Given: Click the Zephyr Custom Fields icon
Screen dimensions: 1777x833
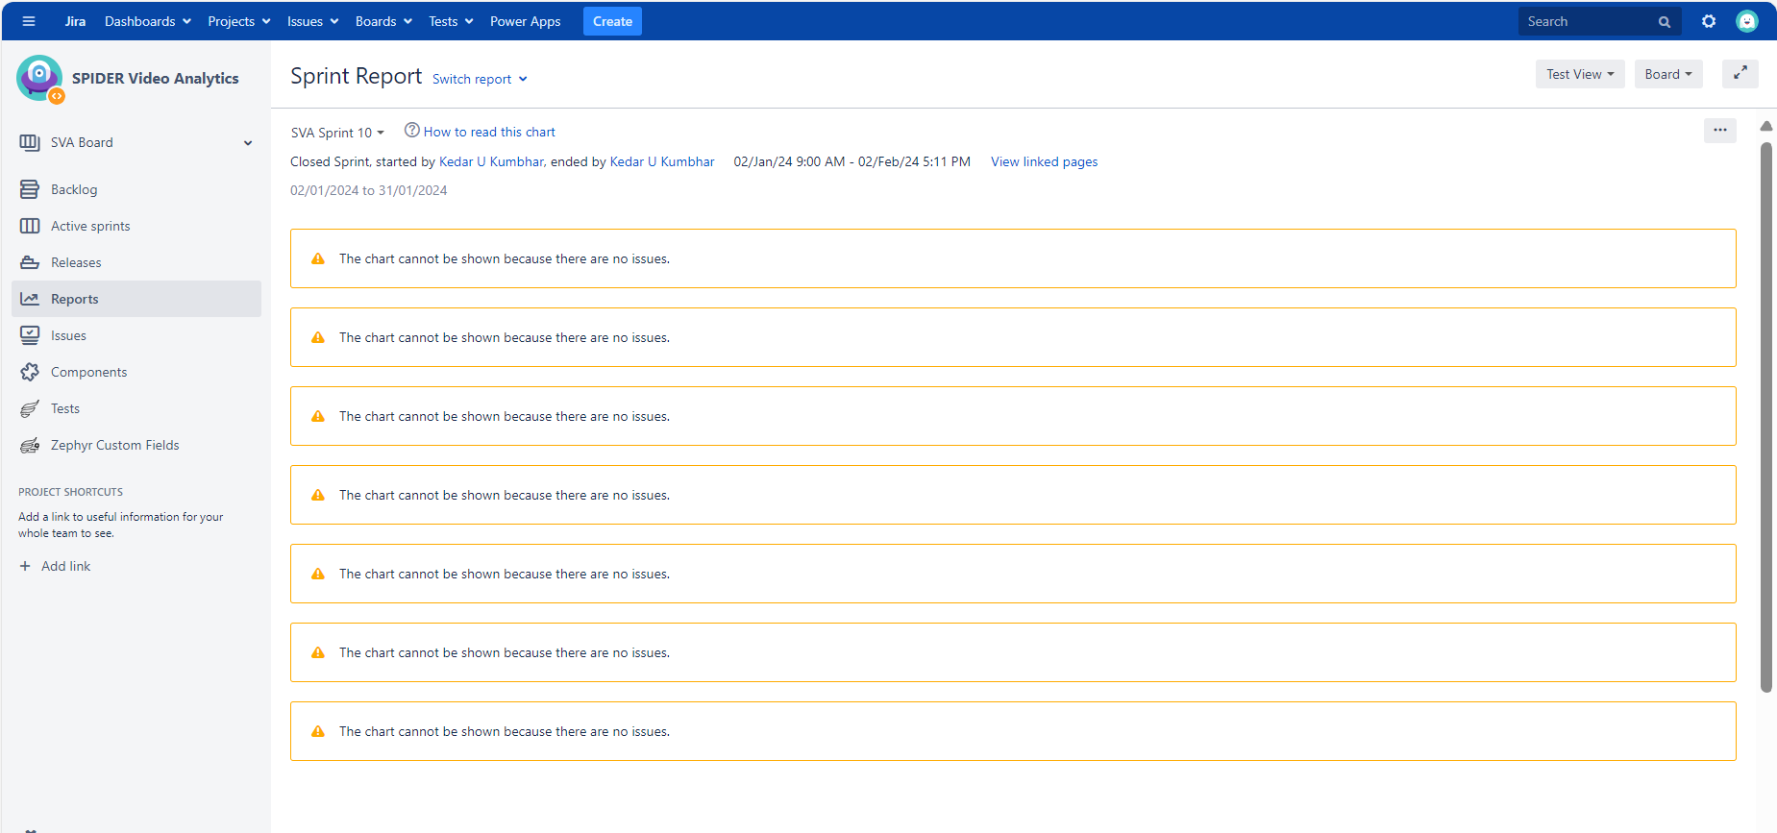Looking at the screenshot, I should pos(30,445).
